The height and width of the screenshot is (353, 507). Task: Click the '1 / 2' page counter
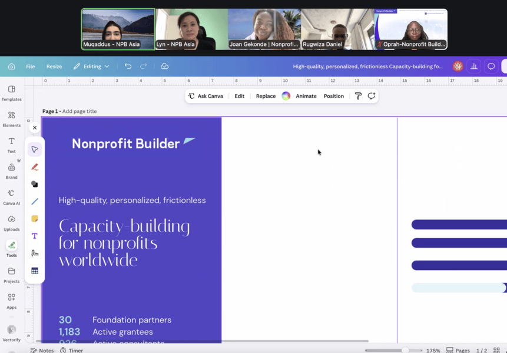482,351
